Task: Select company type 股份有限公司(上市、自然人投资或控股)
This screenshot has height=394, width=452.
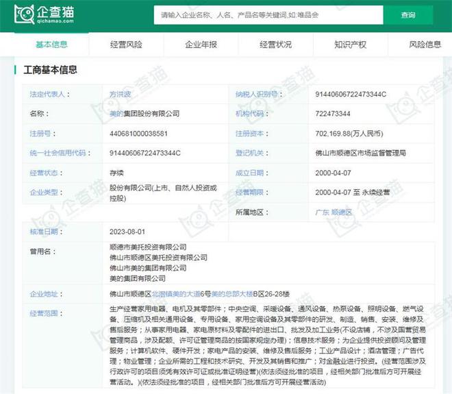Action: pyautogui.click(x=163, y=193)
